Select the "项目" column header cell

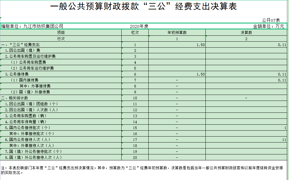61,32
